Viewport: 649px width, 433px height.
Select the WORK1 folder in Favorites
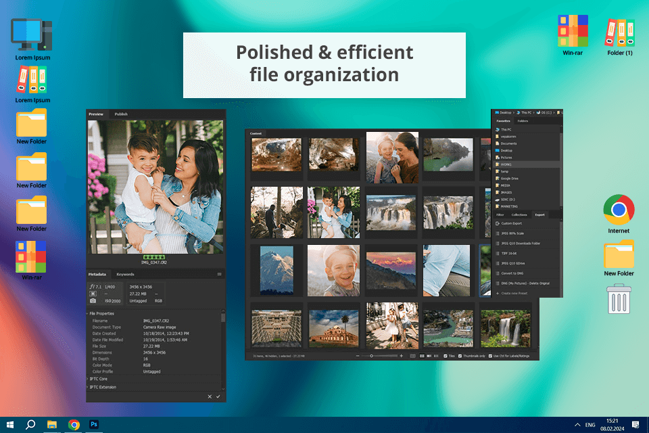click(506, 164)
